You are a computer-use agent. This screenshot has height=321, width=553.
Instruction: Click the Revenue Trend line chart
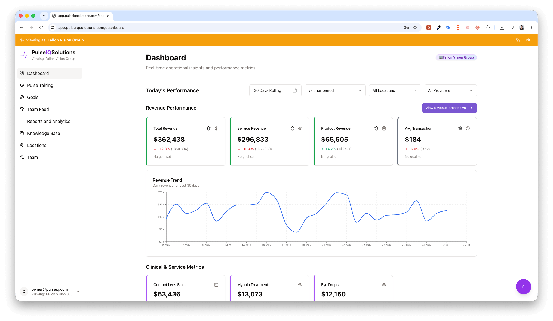[311, 217]
